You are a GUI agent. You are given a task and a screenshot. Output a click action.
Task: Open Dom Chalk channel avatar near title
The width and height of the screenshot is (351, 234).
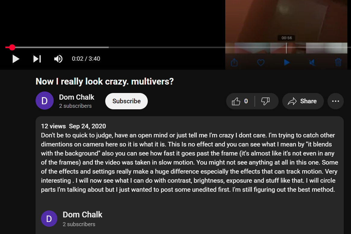(x=45, y=101)
